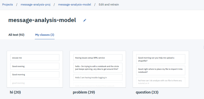Select 'Good night where to place my file' entry

click(x=161, y=70)
